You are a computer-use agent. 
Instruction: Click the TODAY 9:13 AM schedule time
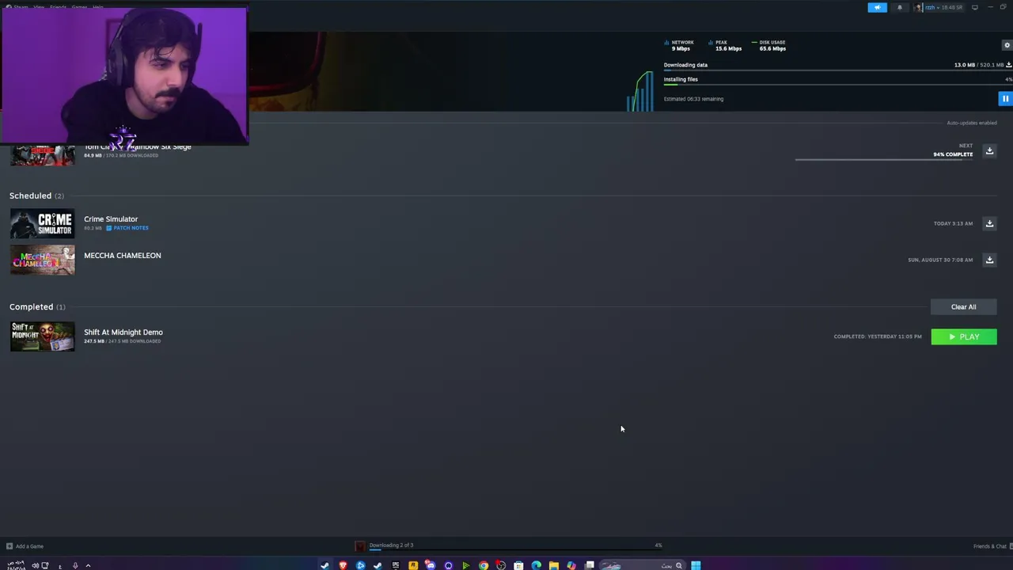[953, 223]
